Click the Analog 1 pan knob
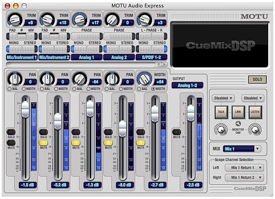The height and width of the screenshot is (199, 275). (x=80, y=78)
